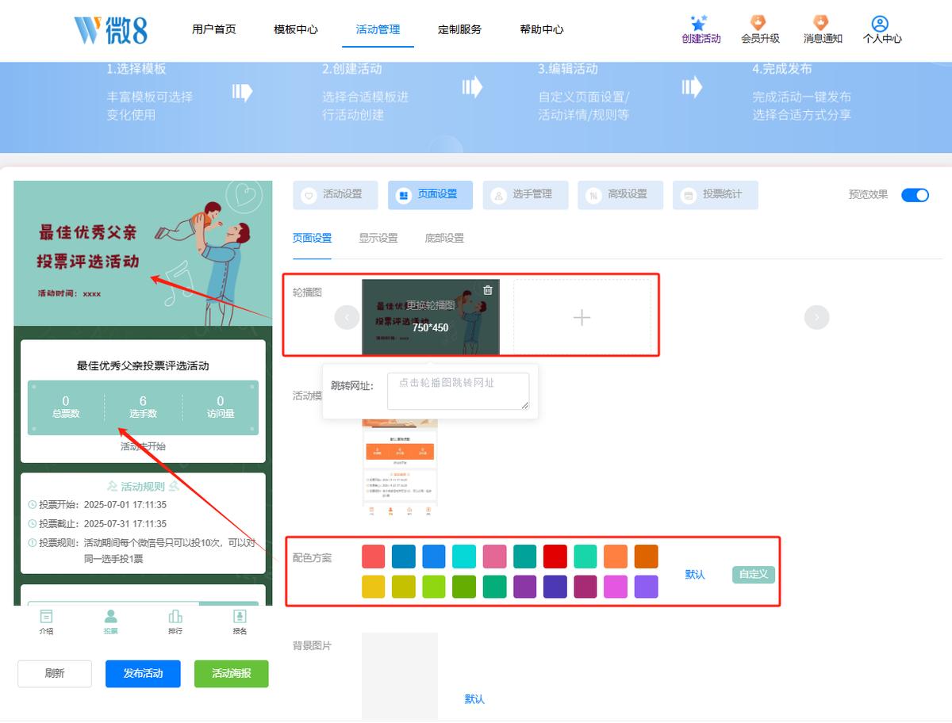Open 活动管理 menu
This screenshot has width=952, height=723.
tap(378, 29)
